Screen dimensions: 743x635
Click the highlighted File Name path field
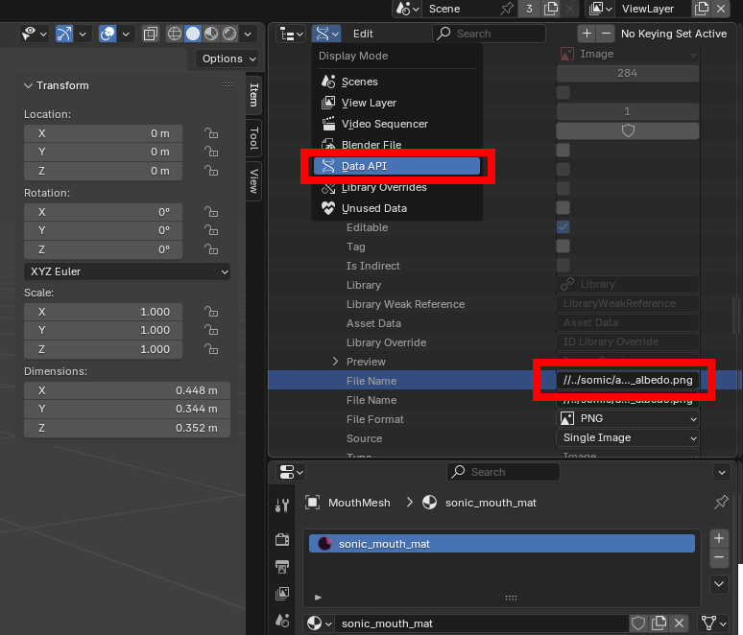(628, 381)
